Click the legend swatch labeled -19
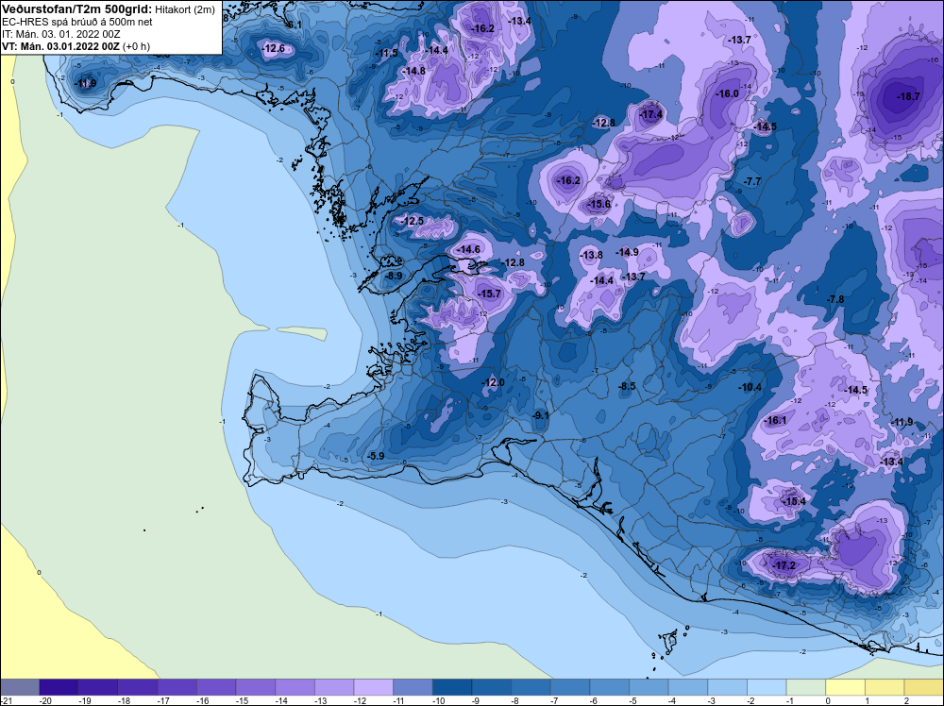 pos(98,687)
